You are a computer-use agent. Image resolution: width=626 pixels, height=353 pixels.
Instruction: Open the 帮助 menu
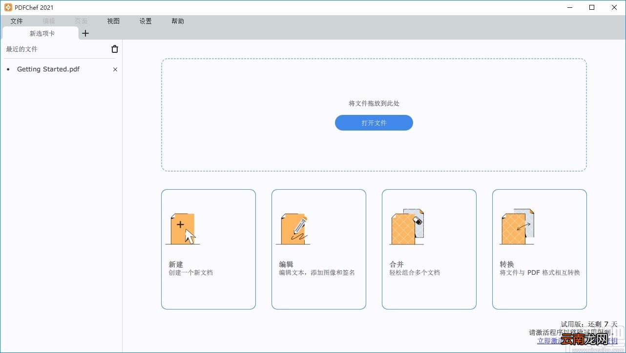click(178, 21)
